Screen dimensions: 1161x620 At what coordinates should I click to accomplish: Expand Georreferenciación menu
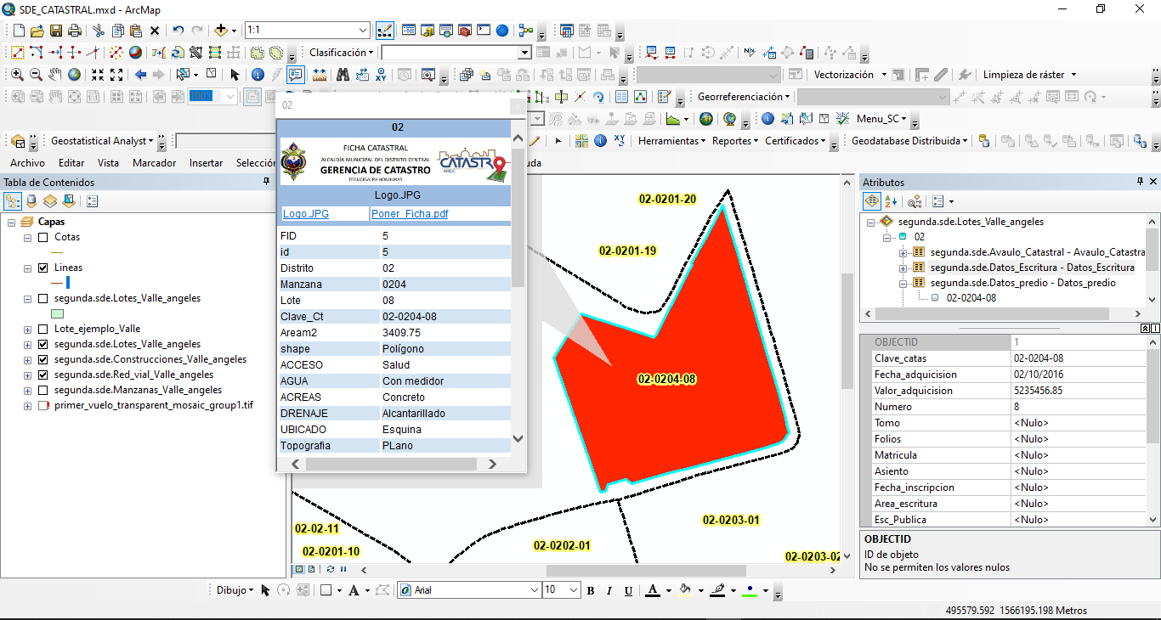pos(744,97)
